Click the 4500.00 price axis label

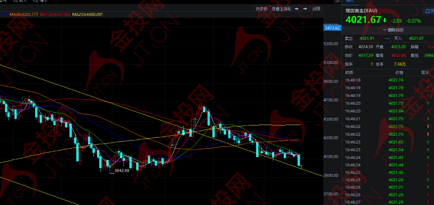tap(331, 119)
